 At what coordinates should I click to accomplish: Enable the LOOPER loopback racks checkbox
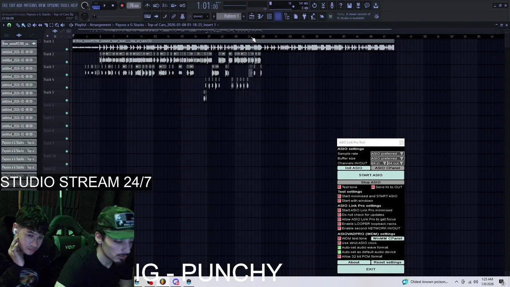(x=339, y=224)
